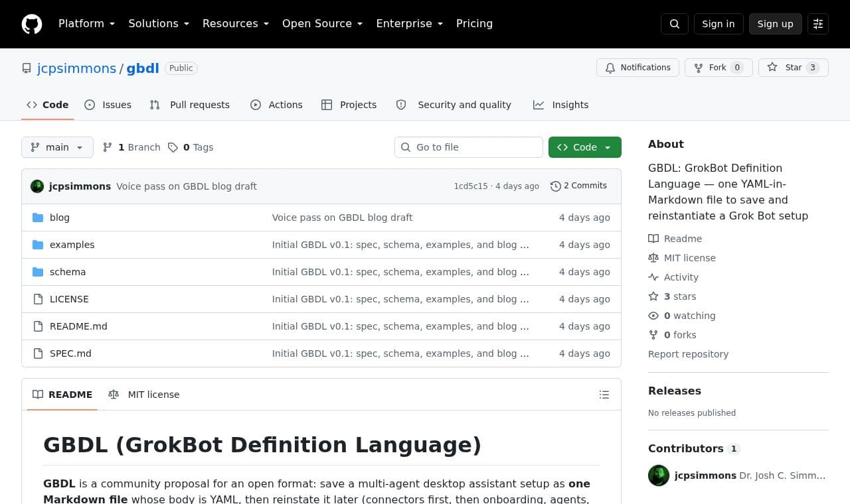
Task: Click the blog folder icon
Action: [x=38, y=218]
